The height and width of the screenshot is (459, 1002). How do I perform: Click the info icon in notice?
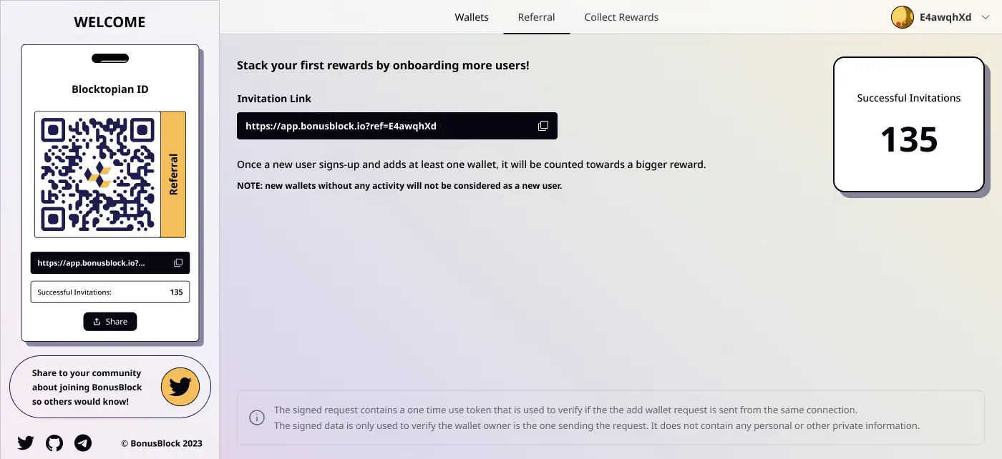(x=256, y=418)
